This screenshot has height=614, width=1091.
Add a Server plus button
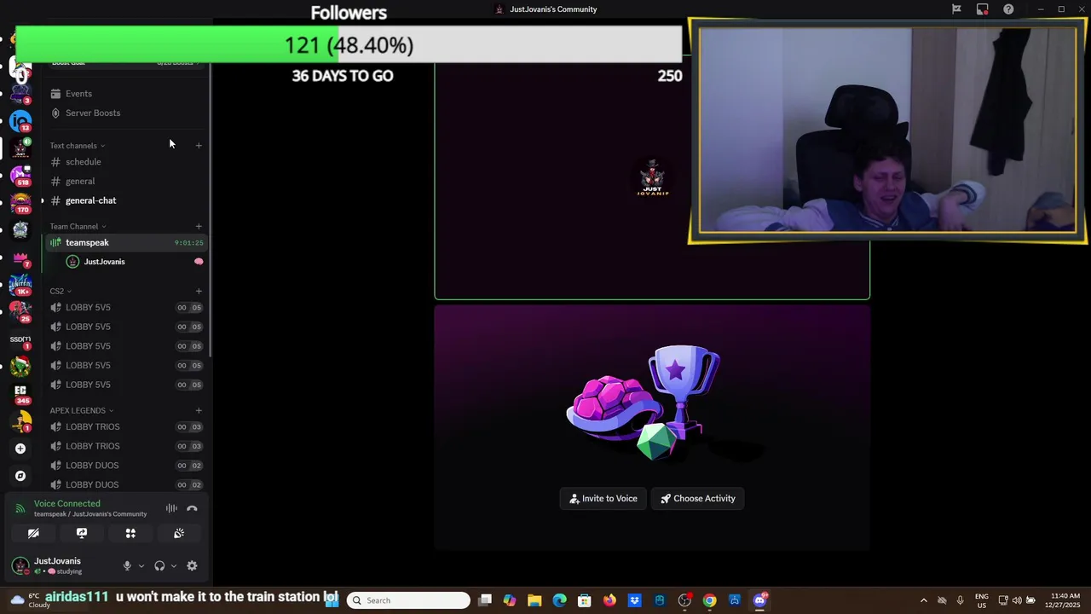pos(20,449)
